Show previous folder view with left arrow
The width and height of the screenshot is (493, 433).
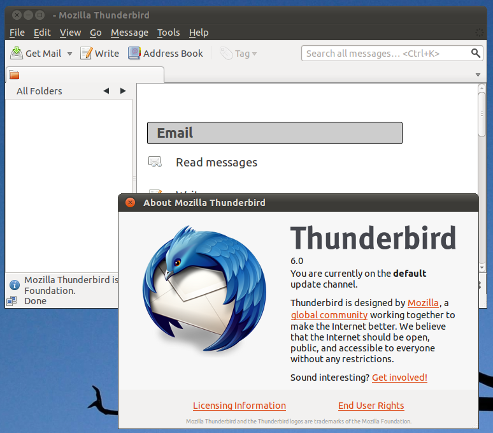pyautogui.click(x=106, y=91)
